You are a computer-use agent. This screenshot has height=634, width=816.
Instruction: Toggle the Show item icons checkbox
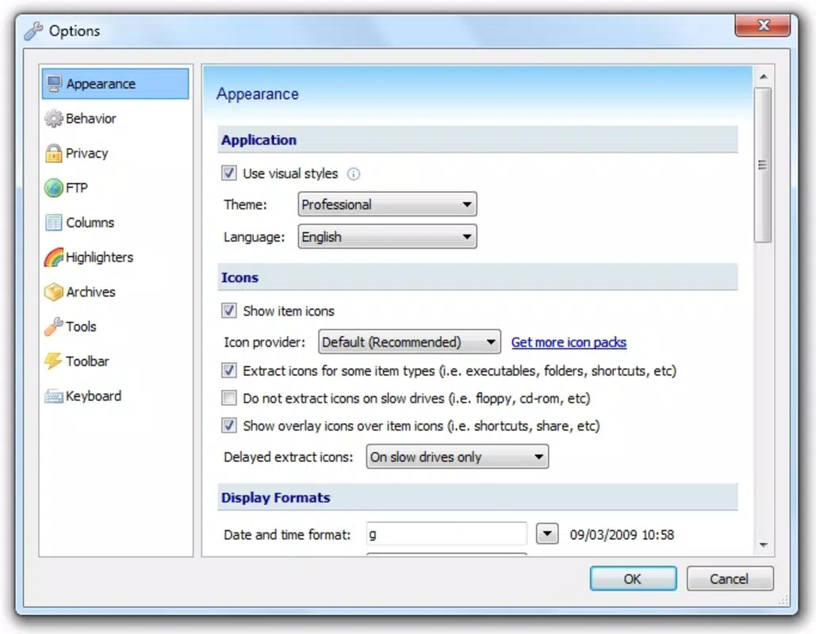coord(229,311)
